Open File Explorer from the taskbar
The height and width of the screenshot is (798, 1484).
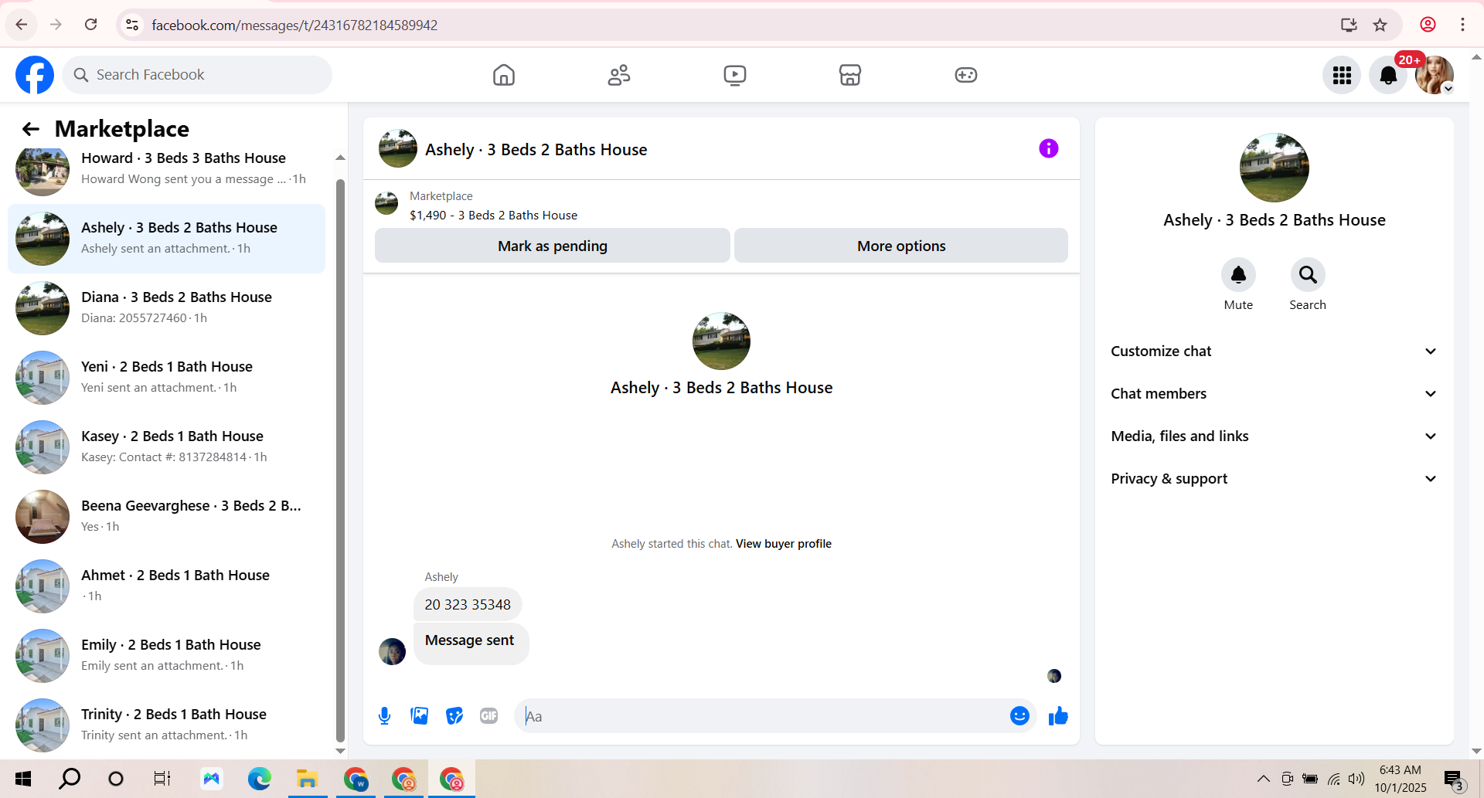308,779
